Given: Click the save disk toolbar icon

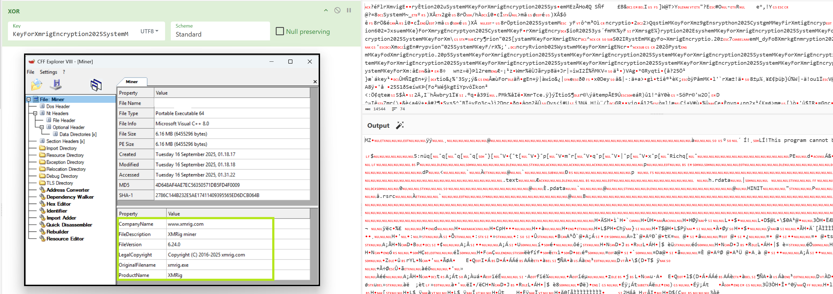Looking at the screenshot, I should pos(56,84).
